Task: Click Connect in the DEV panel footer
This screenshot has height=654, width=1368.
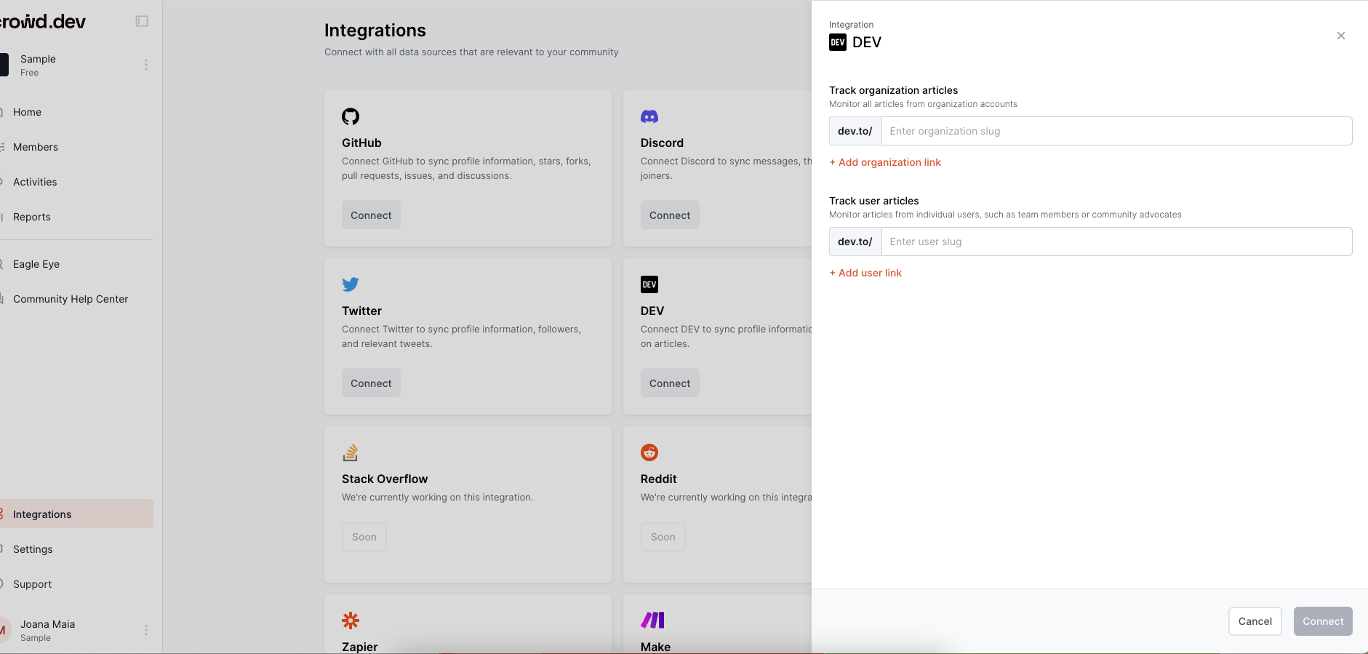Action: 1323,621
